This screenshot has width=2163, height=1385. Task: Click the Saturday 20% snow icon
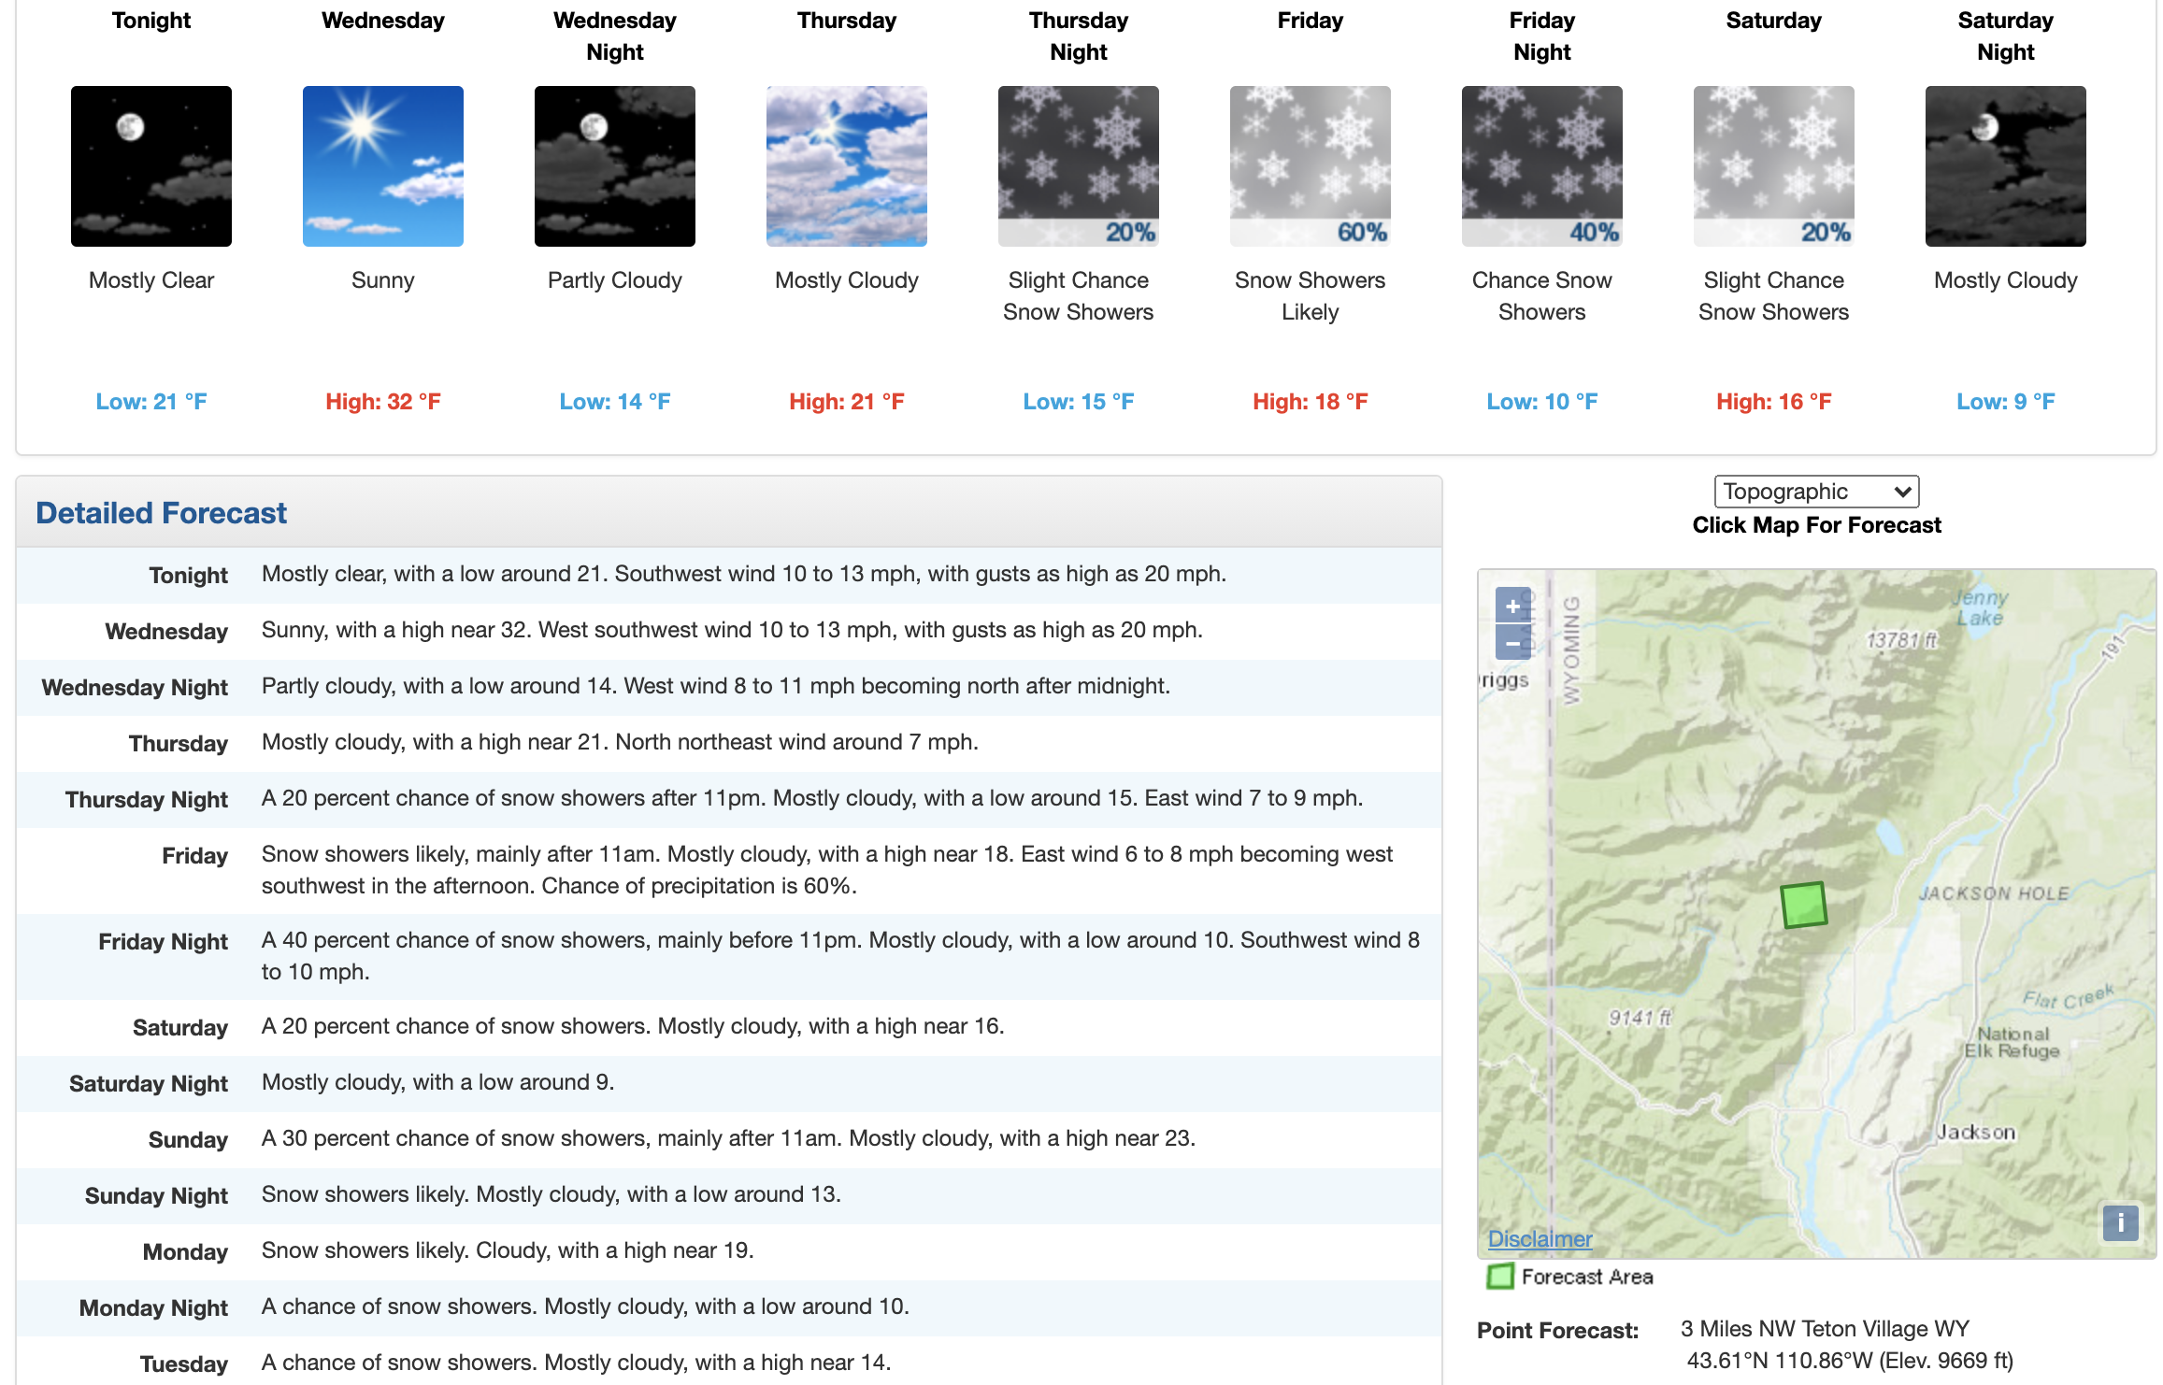1774,166
